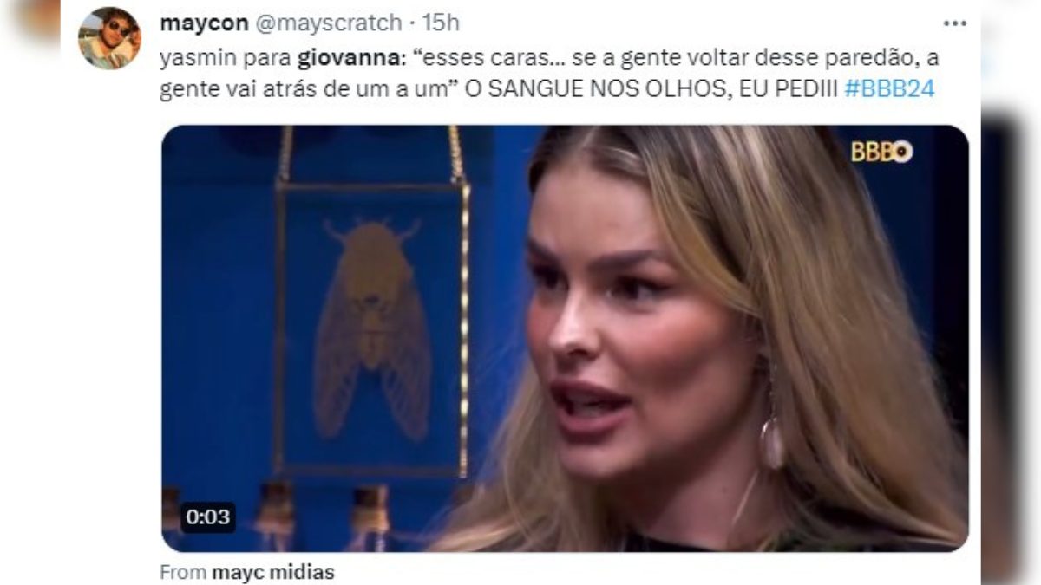Click the BBB logo watermark in the video
Image resolution: width=1041 pixels, height=585 pixels.
pyautogui.click(x=881, y=151)
